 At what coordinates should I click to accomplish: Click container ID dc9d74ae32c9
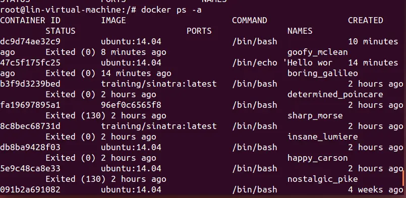(30, 42)
